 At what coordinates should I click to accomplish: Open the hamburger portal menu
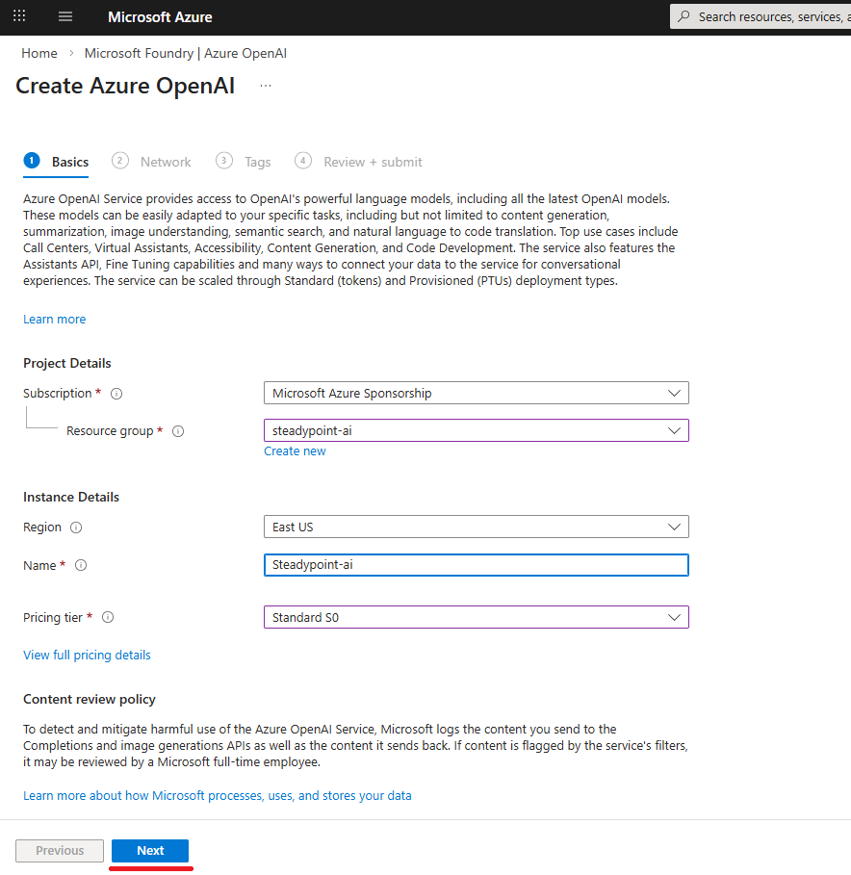[x=65, y=16]
